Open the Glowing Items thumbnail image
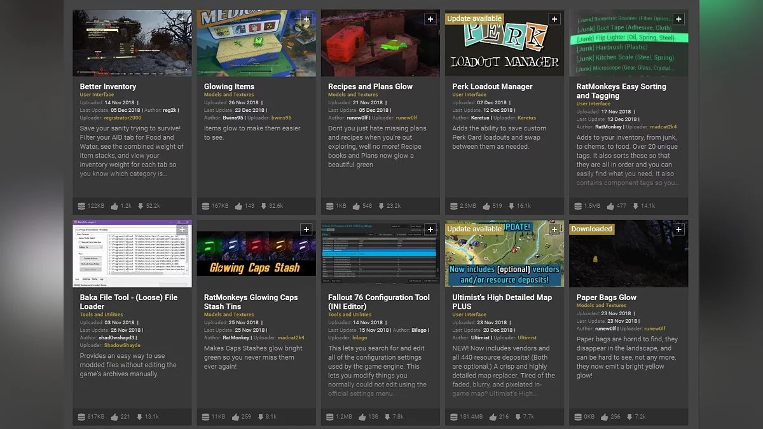Image resolution: width=763 pixels, height=429 pixels. [x=256, y=43]
